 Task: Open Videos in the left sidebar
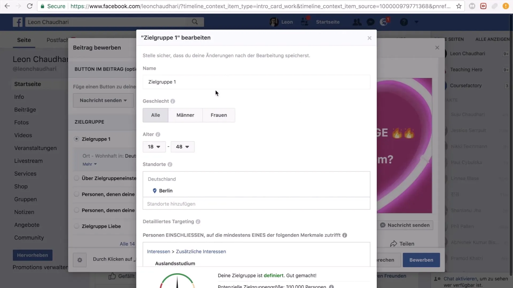tap(23, 135)
